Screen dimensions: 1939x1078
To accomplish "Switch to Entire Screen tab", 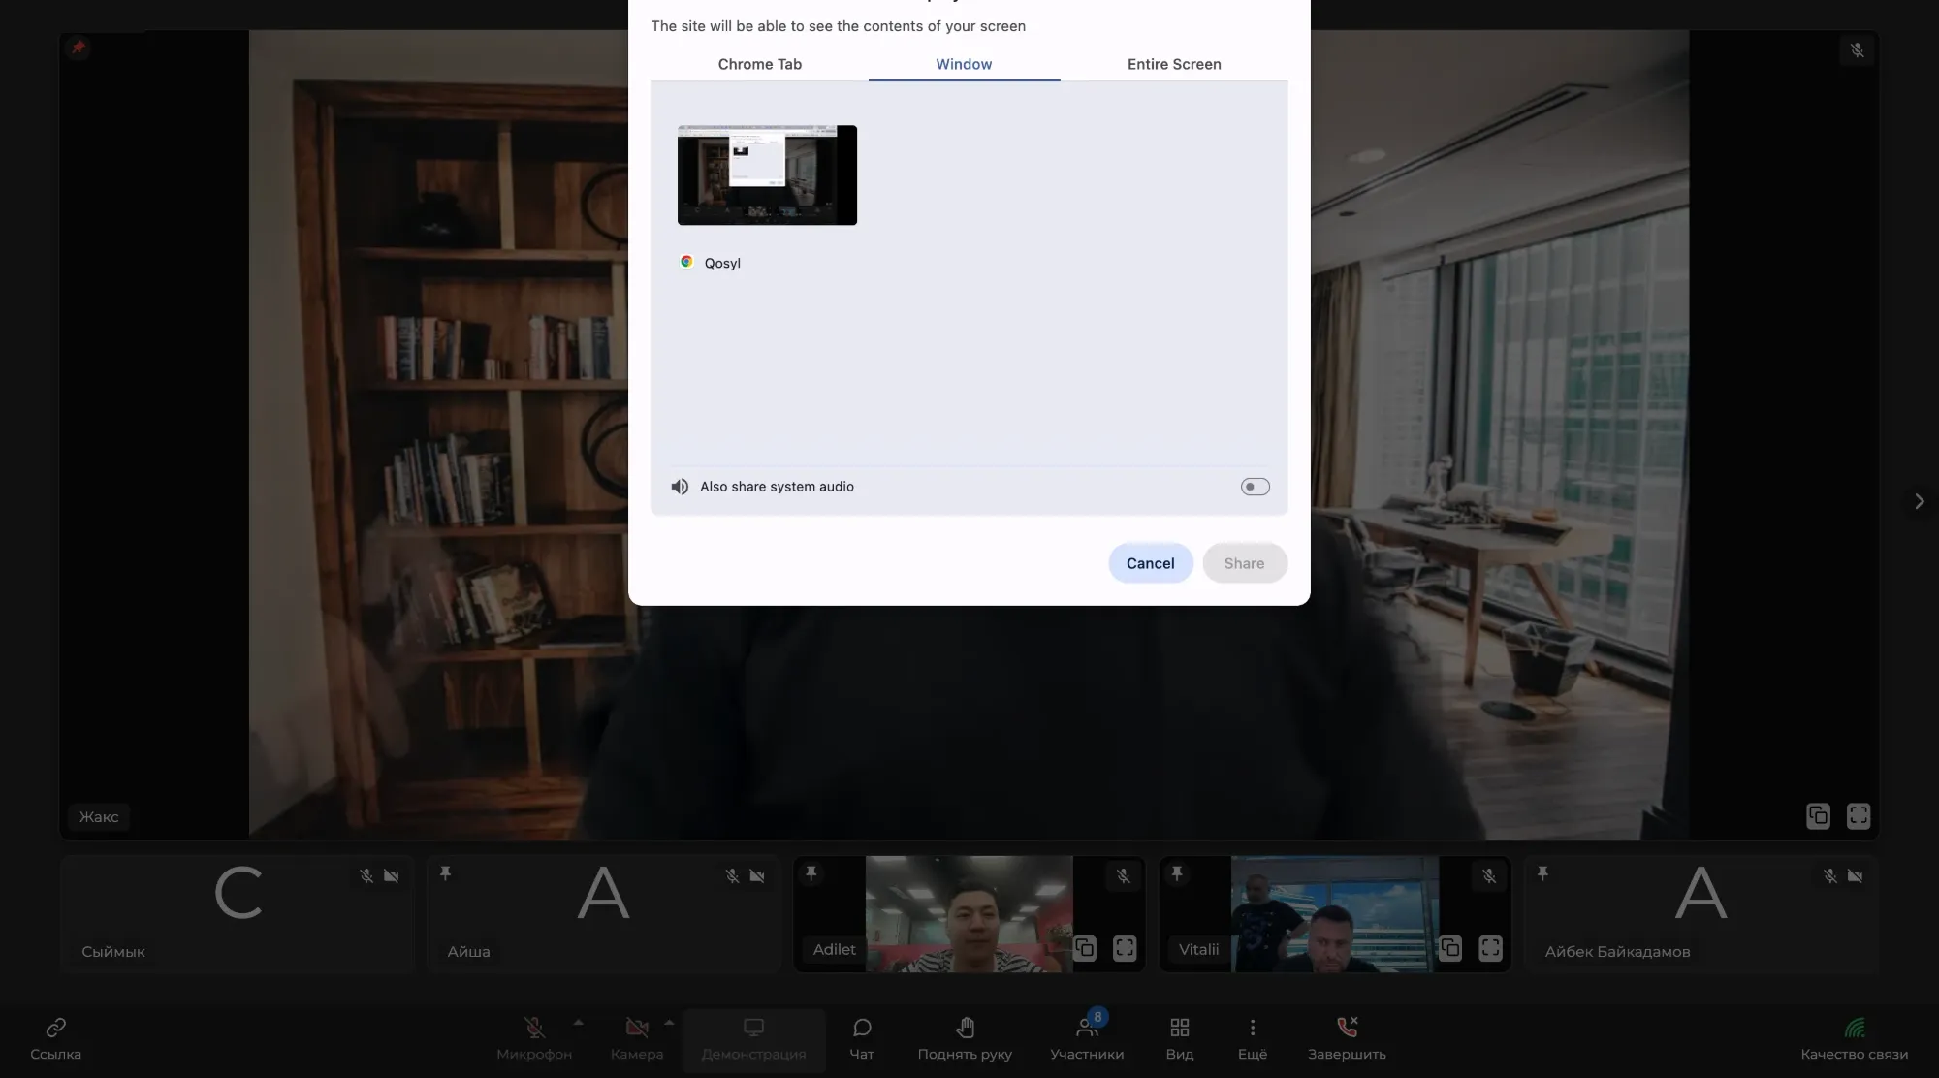I will tap(1174, 64).
